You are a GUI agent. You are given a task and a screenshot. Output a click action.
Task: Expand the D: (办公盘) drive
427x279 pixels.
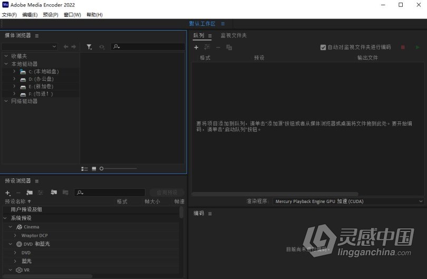(14, 79)
